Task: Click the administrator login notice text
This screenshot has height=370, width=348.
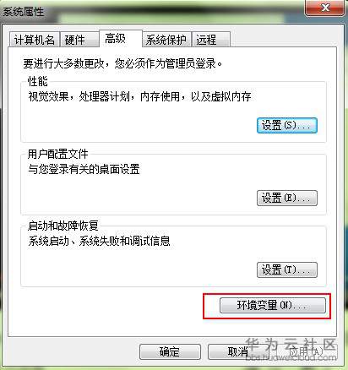Action: pyautogui.click(x=122, y=63)
